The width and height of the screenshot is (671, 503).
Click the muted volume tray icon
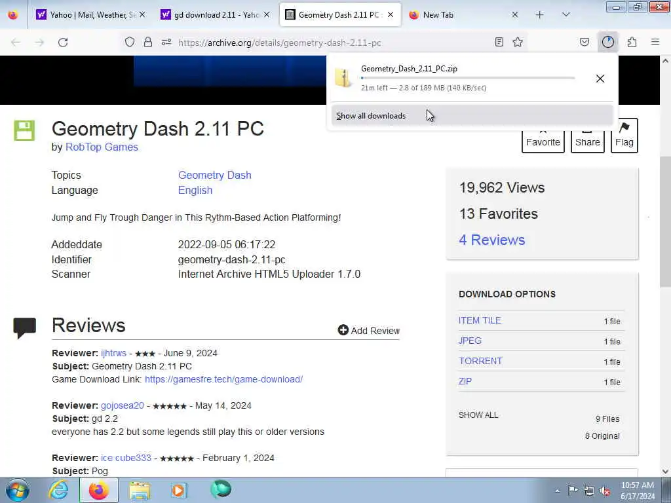pos(605,491)
